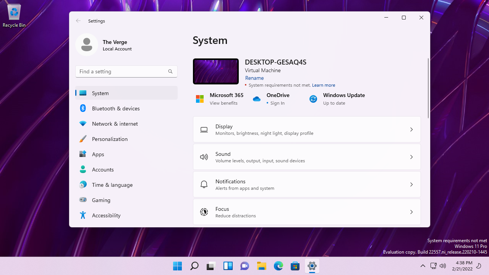Open the Bluetooth & devices icon
489x275 pixels.
pyautogui.click(x=83, y=108)
